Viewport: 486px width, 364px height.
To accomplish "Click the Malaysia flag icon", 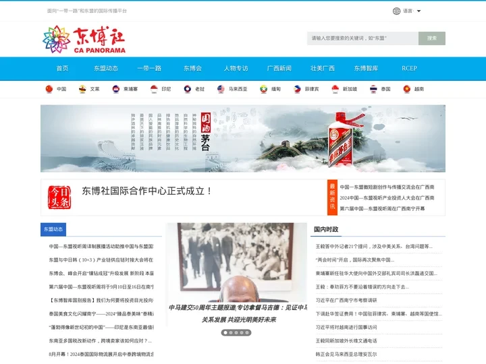I will [x=221, y=89].
